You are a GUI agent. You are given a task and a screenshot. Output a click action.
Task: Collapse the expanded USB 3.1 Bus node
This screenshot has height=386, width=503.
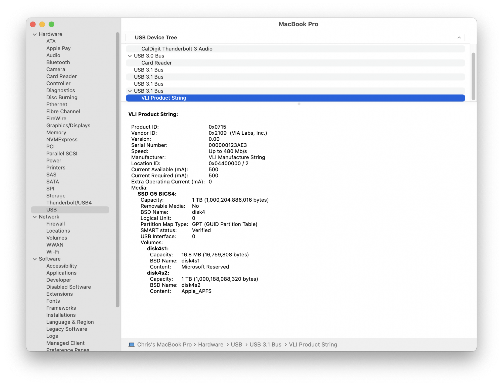click(x=130, y=91)
